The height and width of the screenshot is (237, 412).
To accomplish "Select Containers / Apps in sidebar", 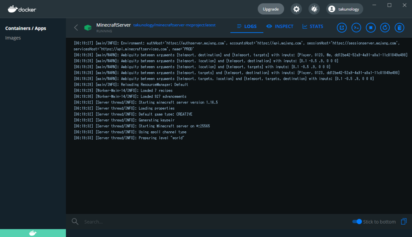I will pos(26,28).
